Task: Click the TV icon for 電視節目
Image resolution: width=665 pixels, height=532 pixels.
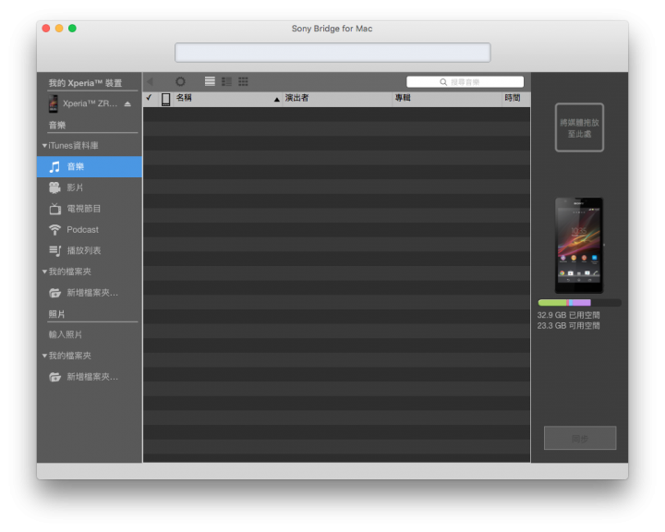Action: [55, 209]
